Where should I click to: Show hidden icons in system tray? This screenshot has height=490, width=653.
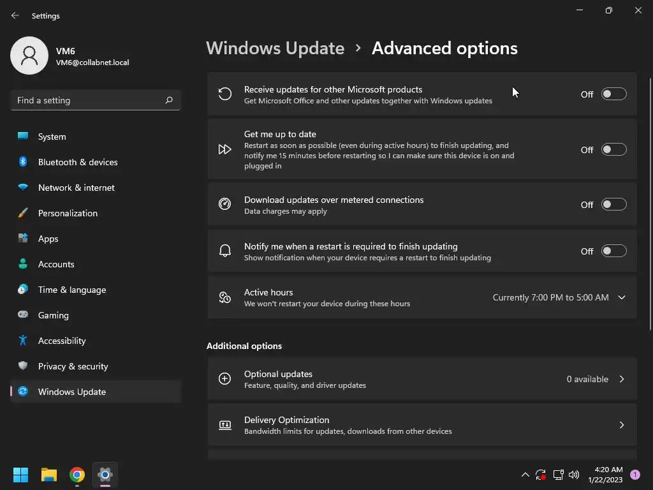[525, 475]
